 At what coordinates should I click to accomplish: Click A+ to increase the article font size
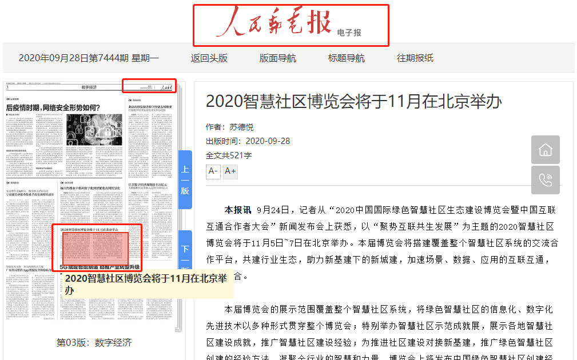[230, 171]
